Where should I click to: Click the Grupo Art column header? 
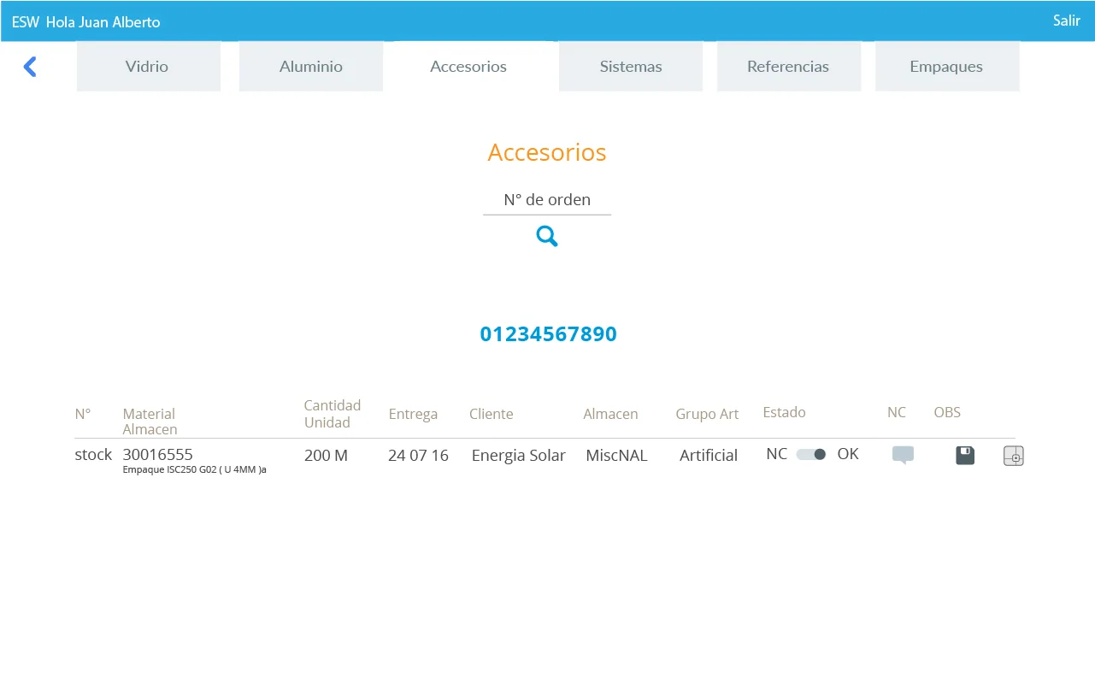click(707, 414)
